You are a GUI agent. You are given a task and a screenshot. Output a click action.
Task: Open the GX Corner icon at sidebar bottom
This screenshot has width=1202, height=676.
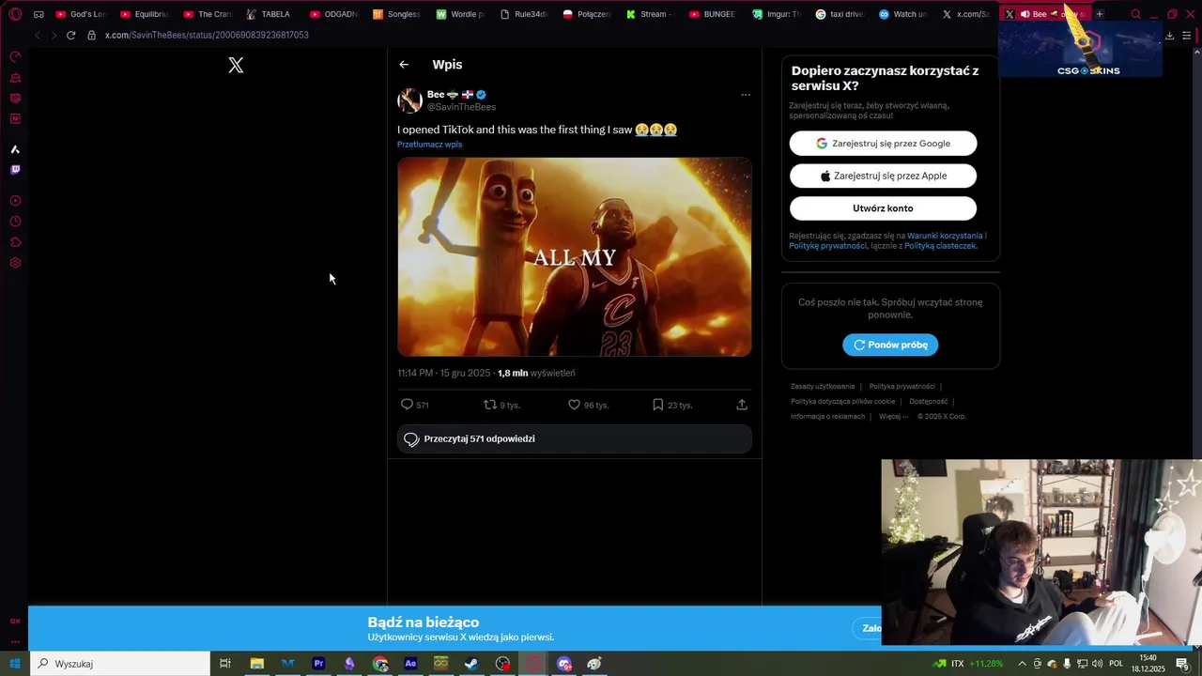[15, 621]
